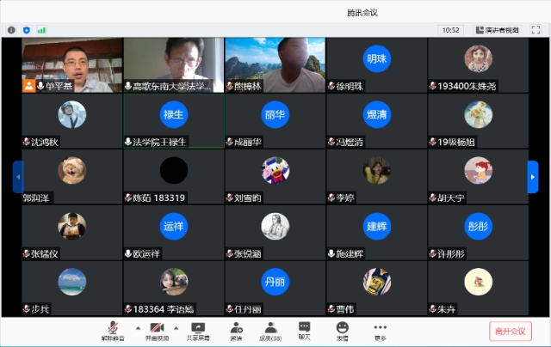Select 熊樟林's video thumbnail
This screenshot has width=551, height=347.
pyautogui.click(x=275, y=64)
